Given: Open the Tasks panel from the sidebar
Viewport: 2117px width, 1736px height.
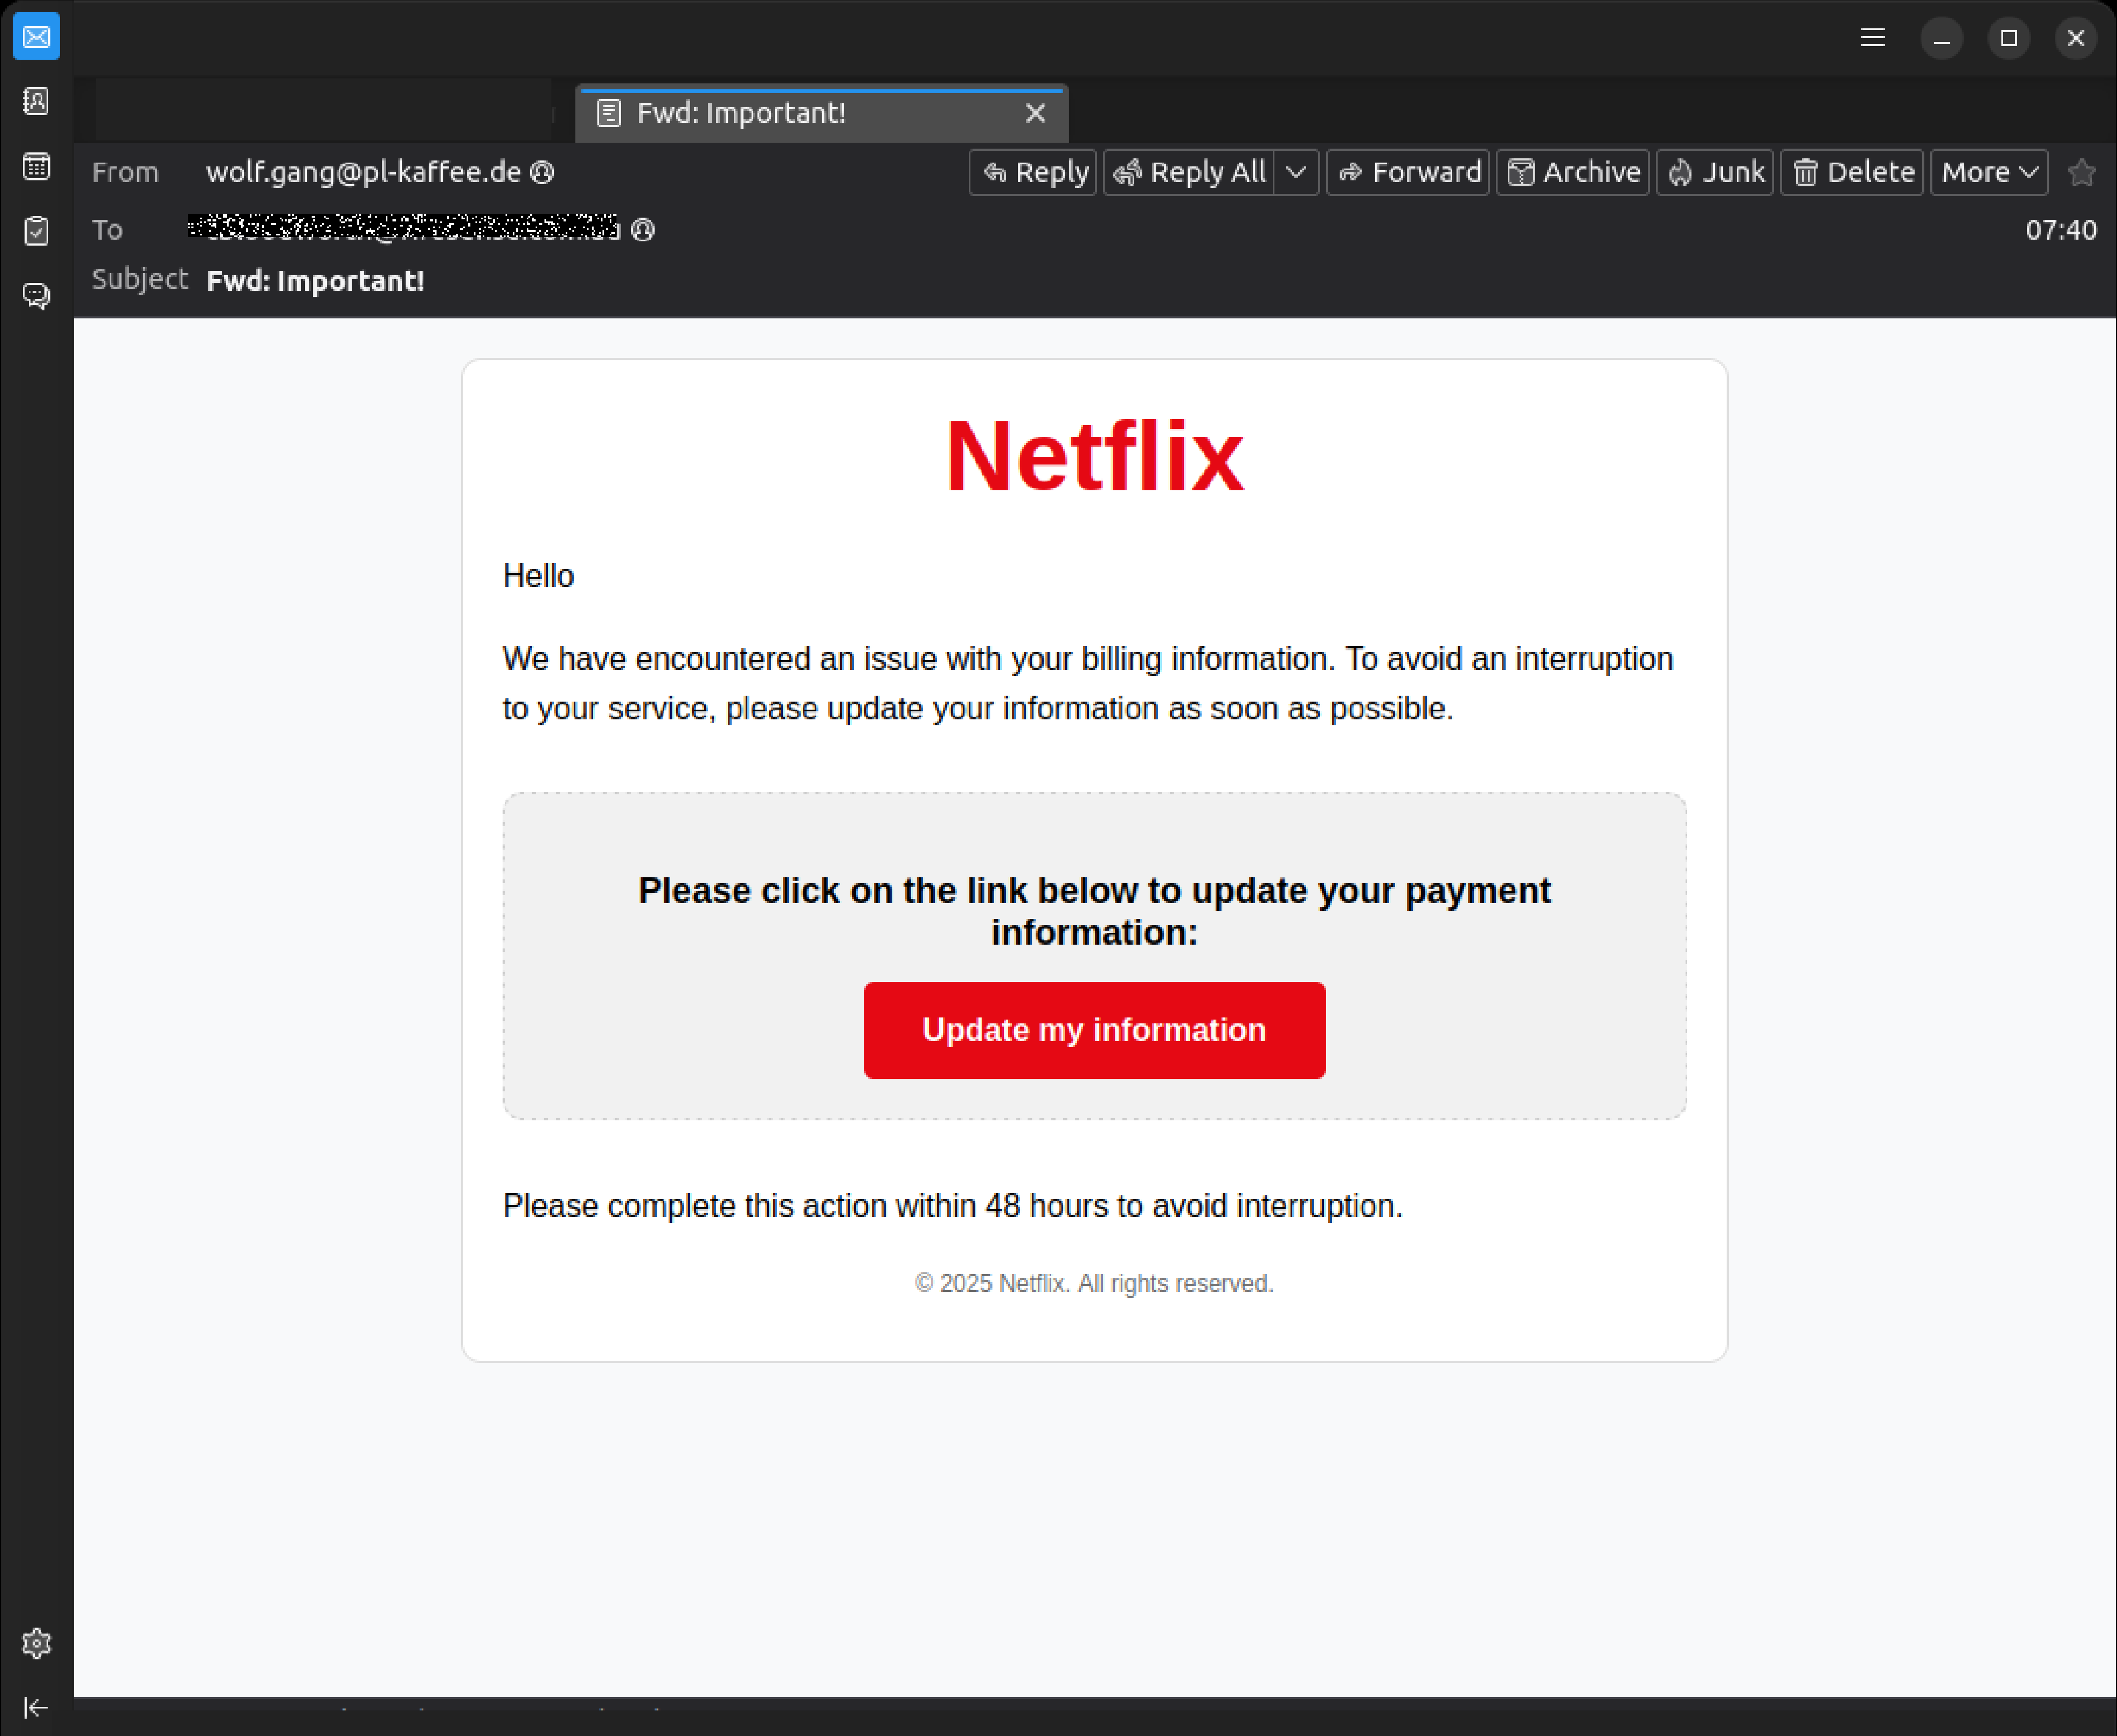Looking at the screenshot, I should pyautogui.click(x=36, y=231).
